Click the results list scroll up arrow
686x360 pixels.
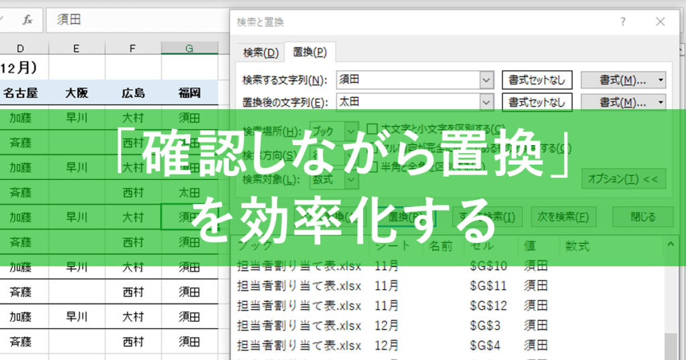(x=671, y=245)
